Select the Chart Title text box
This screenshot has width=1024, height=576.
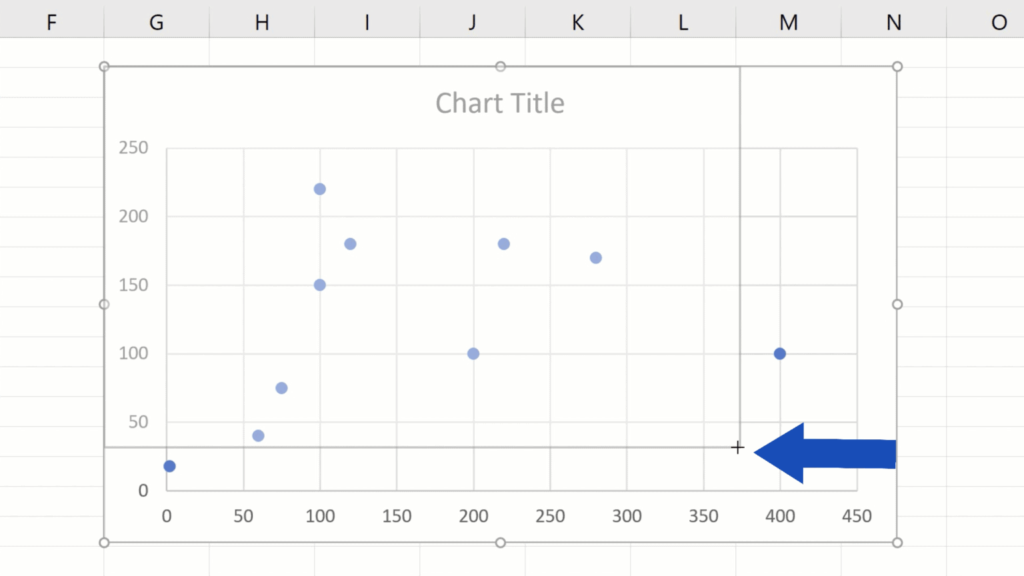500,103
